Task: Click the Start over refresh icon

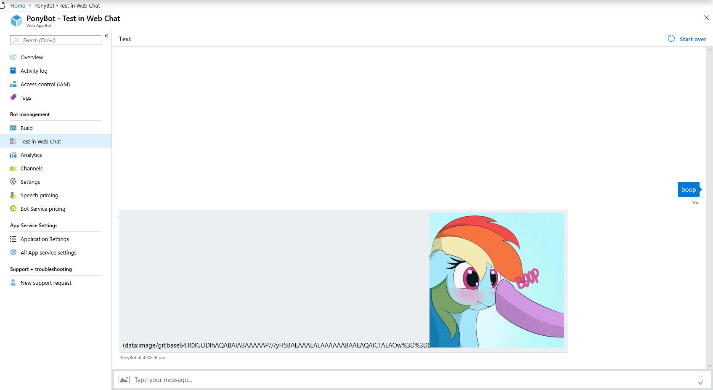Action: pyautogui.click(x=671, y=39)
